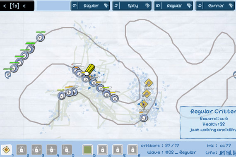Image resolution: width=236 pixels, height=157 pixels.
Task: Click the arrow right of the [1x] speed
Action: click(x=24, y=6)
